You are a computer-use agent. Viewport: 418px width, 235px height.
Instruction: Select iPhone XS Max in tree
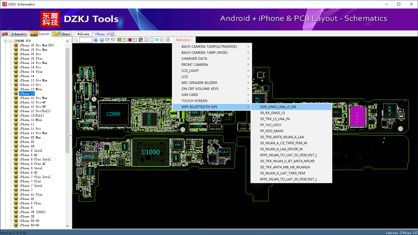[30, 137]
